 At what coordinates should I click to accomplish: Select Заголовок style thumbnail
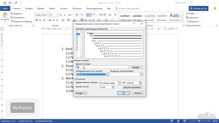[x=174, y=17]
